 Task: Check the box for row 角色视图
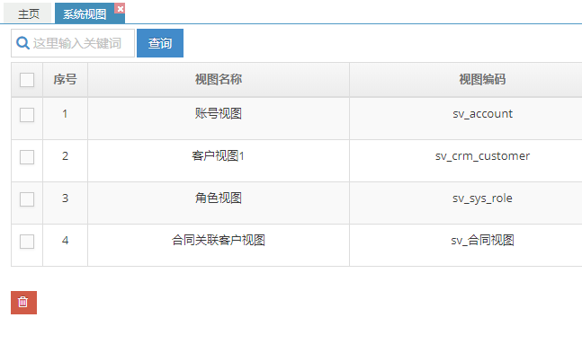pos(27,199)
